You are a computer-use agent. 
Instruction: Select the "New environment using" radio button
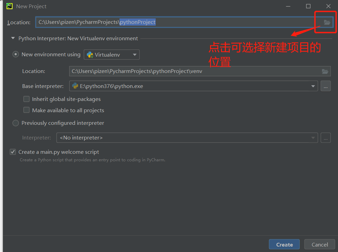[x=15, y=54]
